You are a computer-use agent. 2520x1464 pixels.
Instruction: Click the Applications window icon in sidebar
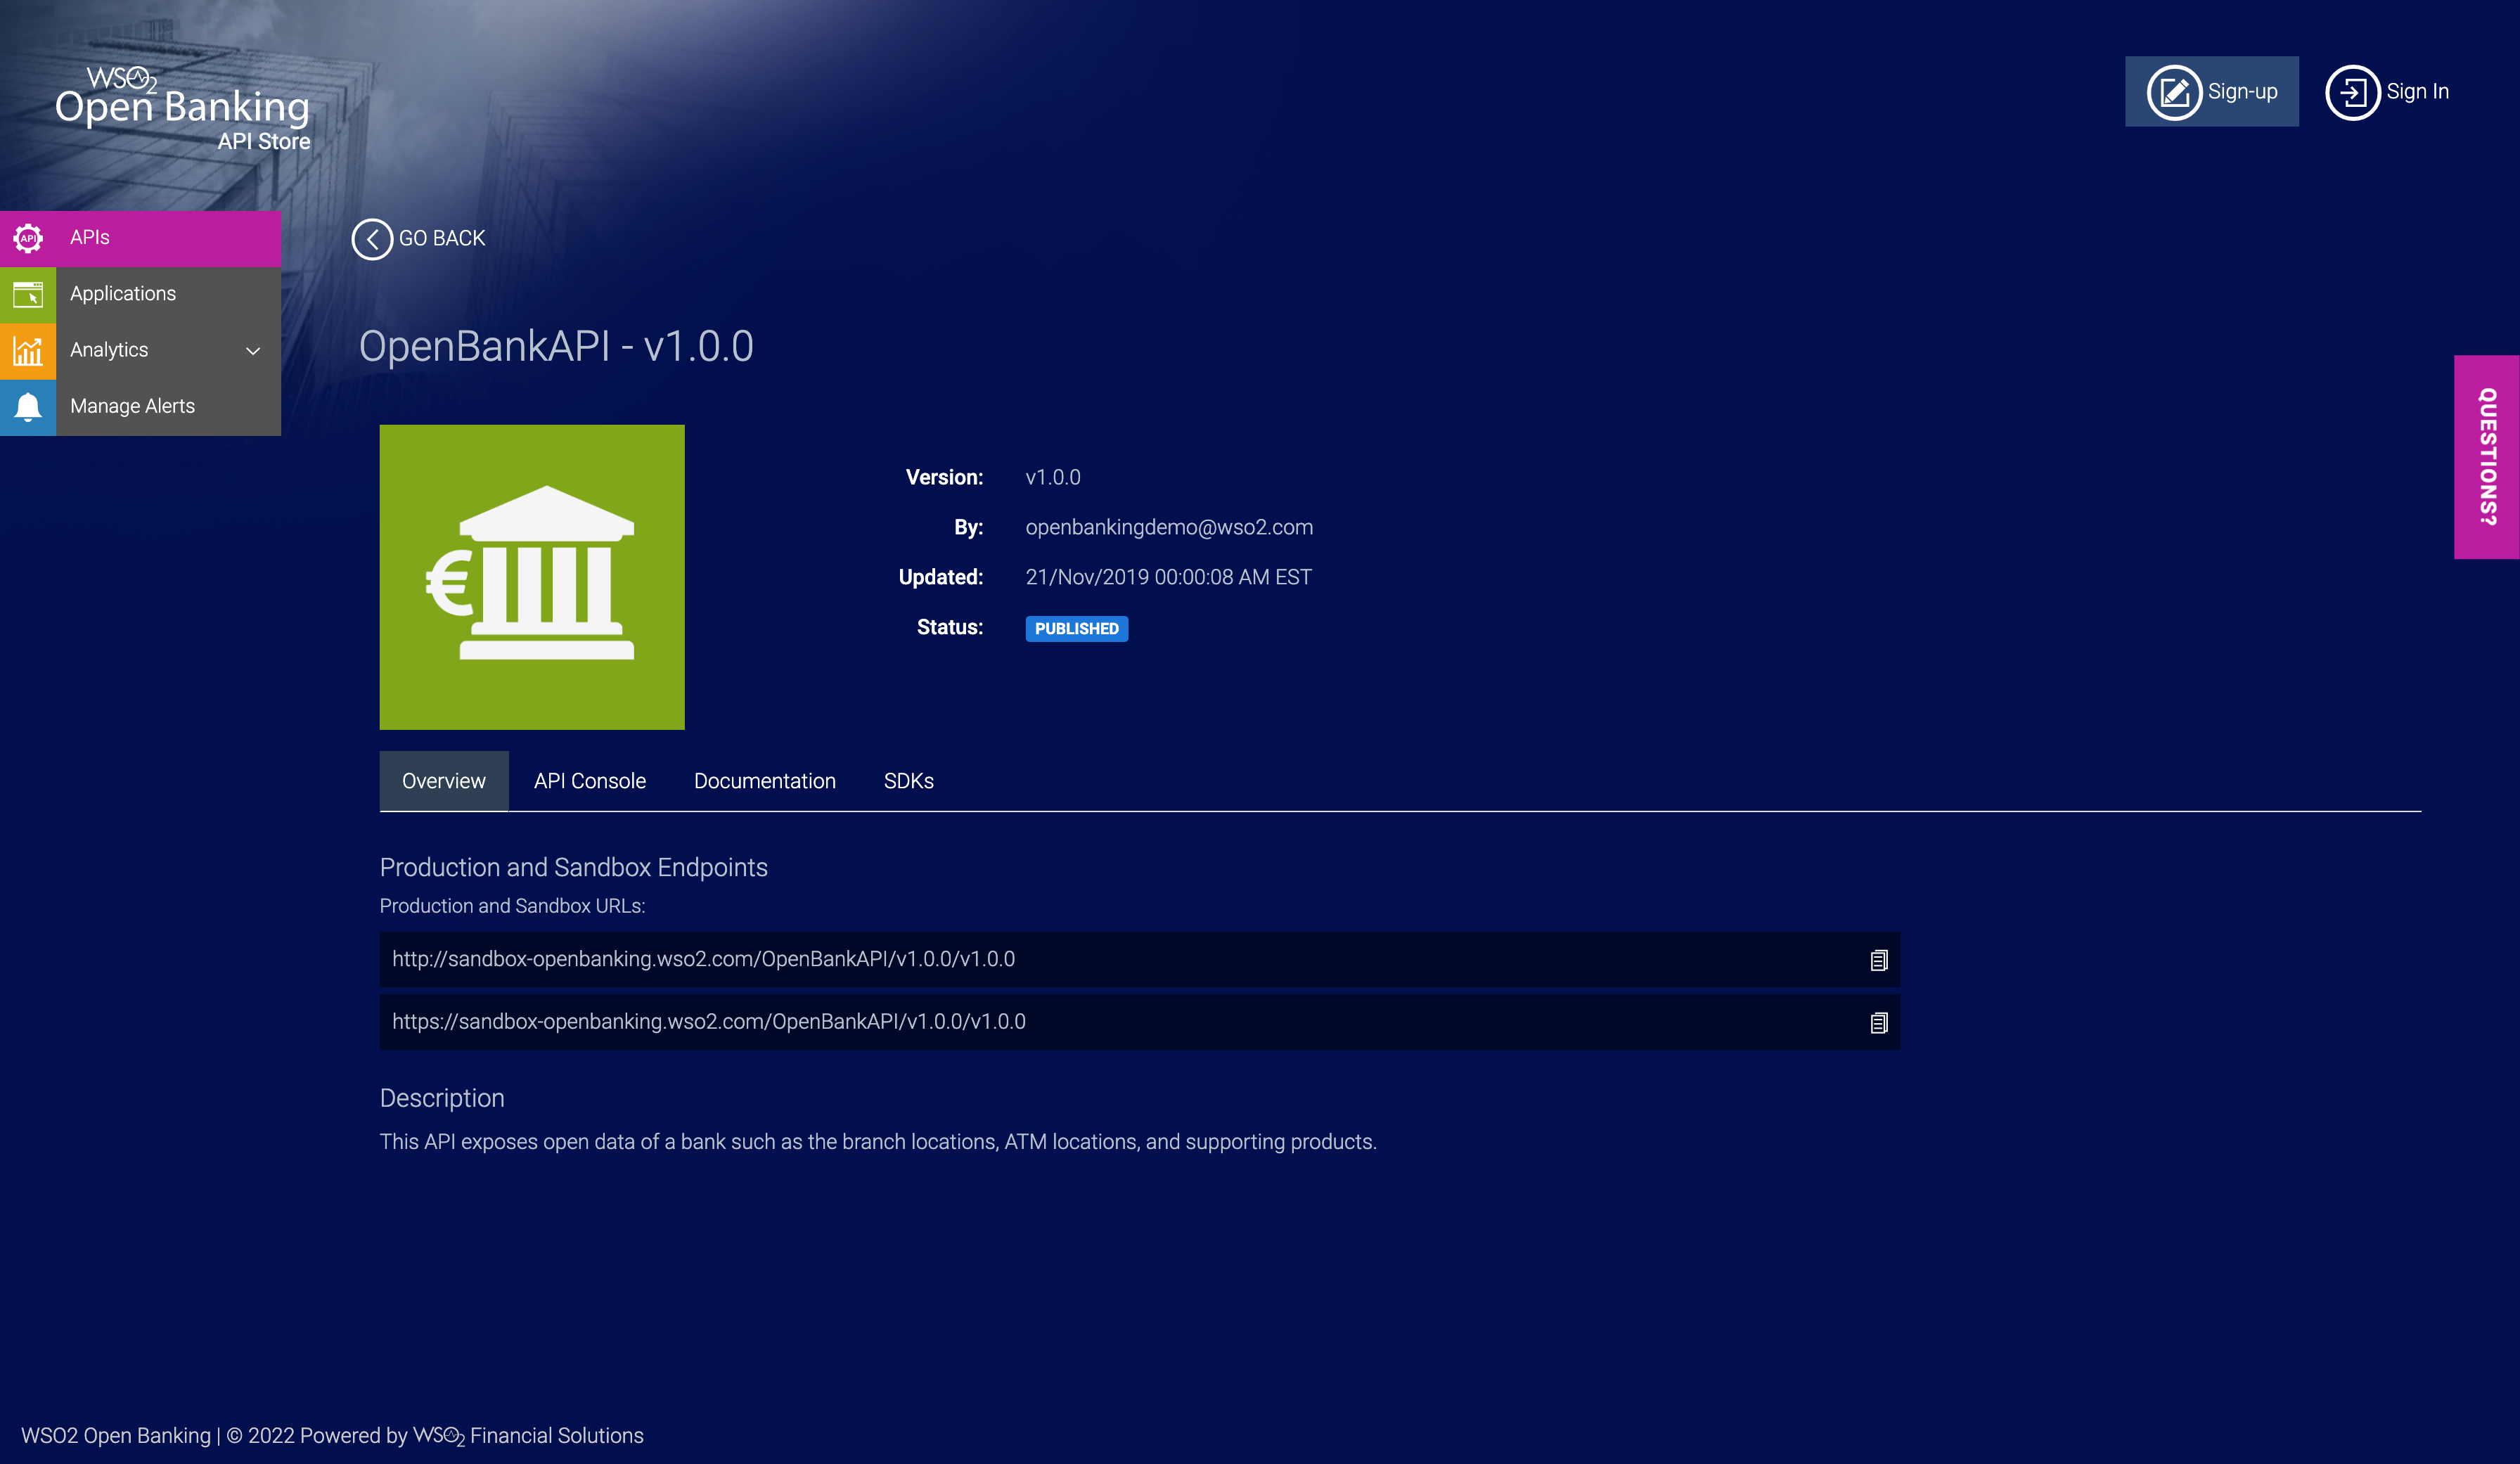pos(28,294)
